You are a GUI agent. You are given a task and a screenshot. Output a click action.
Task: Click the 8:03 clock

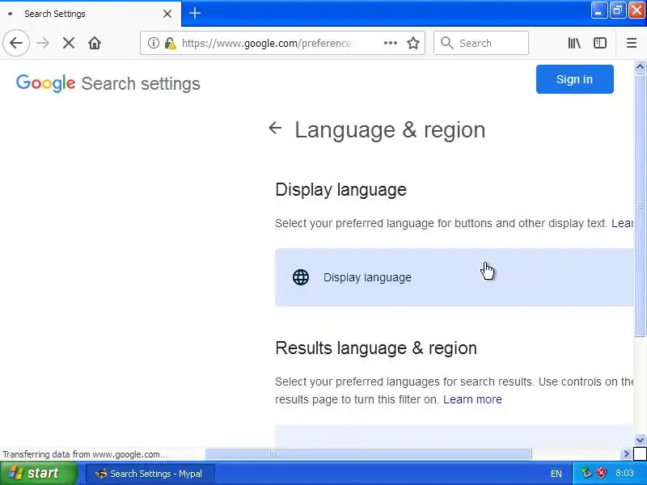pos(624,473)
